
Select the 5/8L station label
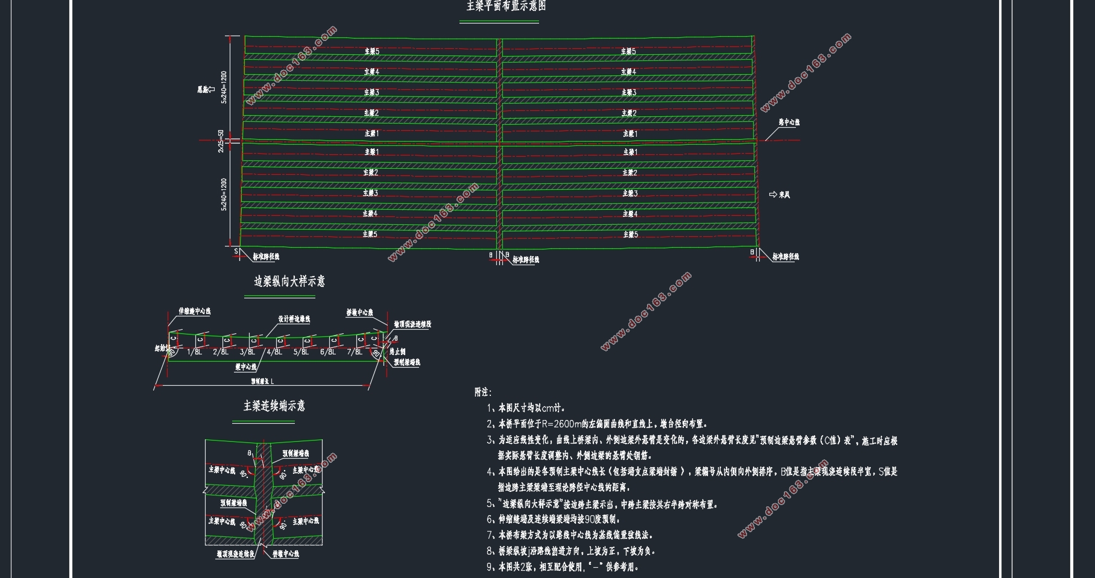[301, 352]
